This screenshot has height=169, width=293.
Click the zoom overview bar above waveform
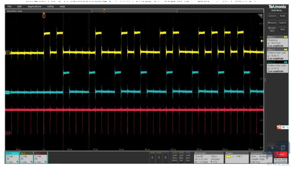coord(134,11)
